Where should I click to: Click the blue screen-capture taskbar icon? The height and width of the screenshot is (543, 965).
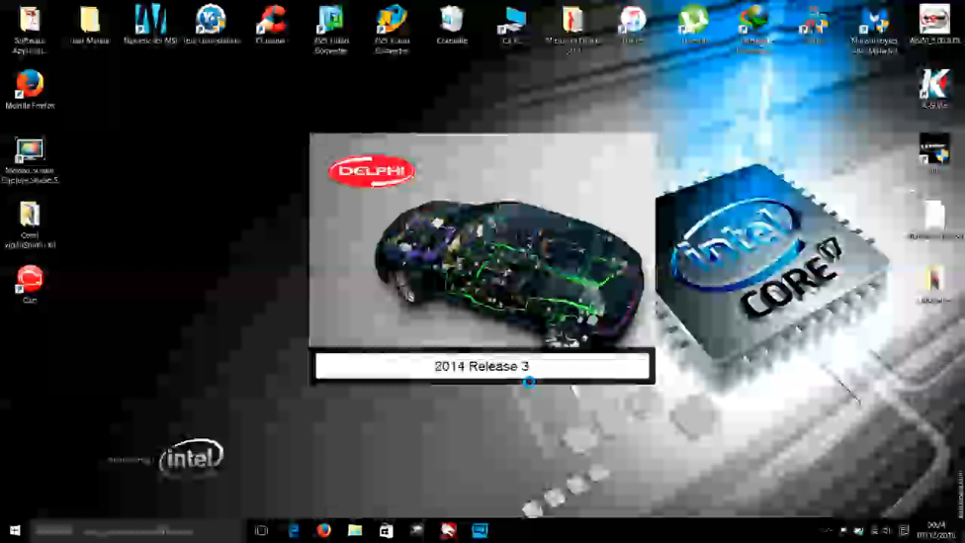click(x=480, y=530)
